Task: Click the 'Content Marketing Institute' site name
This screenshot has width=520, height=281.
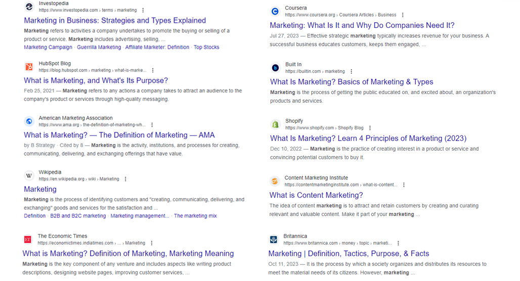Action: (x=316, y=178)
